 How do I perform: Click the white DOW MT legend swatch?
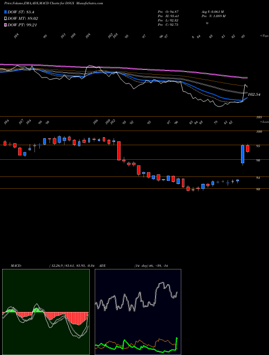point(5,19)
